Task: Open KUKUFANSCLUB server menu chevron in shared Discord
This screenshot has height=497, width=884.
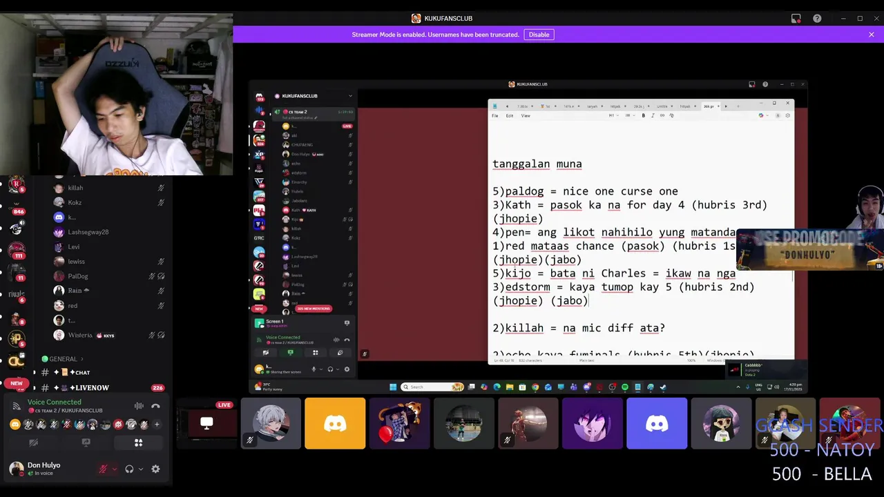Action: 350,96
